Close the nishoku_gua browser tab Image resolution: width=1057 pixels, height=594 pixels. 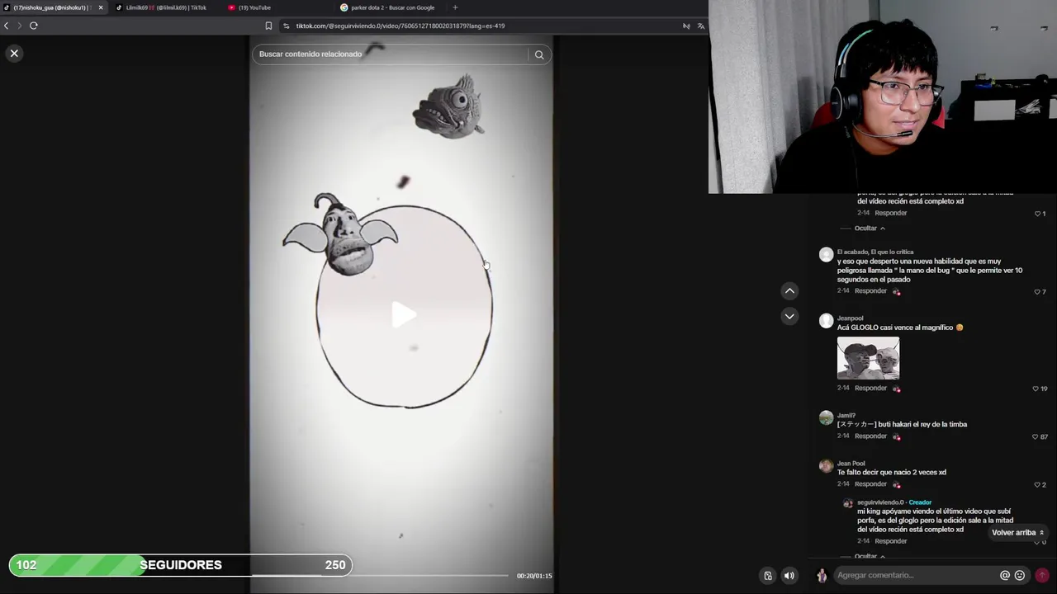pos(101,7)
